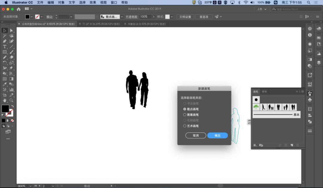The width and height of the screenshot is (323, 188).
Task: Expand the opacity slider arrow
Action: pyautogui.click(x=154, y=17)
